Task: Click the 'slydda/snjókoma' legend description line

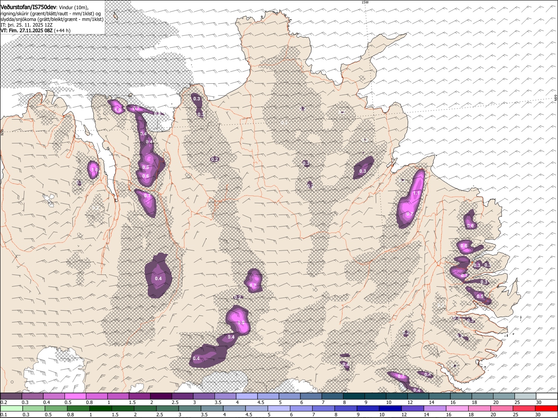Action: click(52, 19)
